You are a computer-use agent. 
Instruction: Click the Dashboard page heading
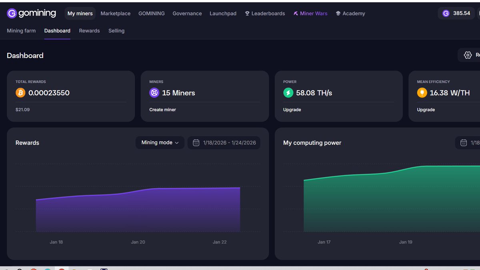25,56
